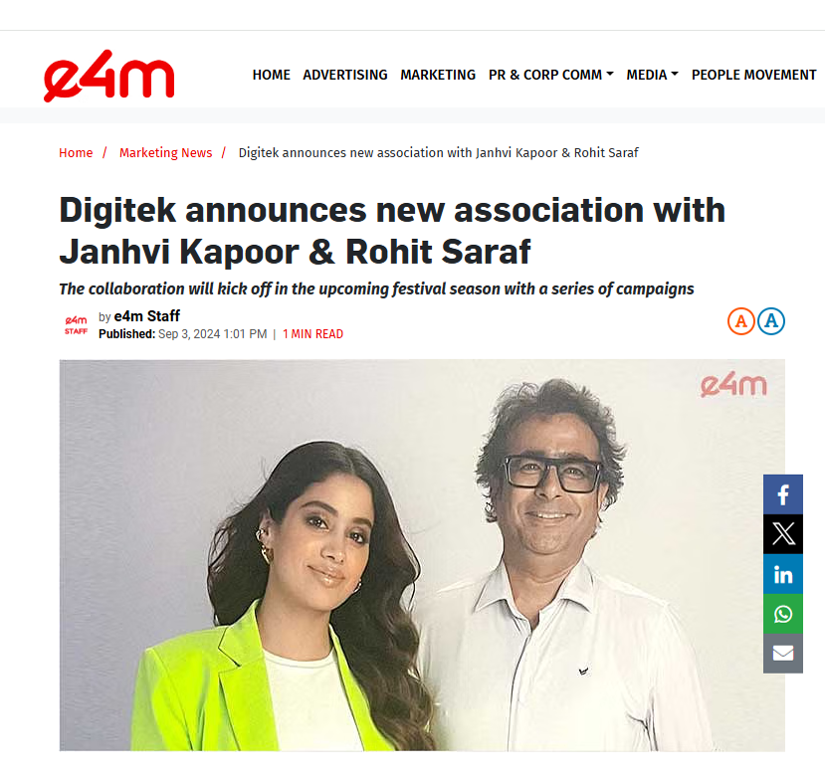This screenshot has width=825, height=779.
Task: Expand the MEDIA dropdown menu
Action: (652, 75)
